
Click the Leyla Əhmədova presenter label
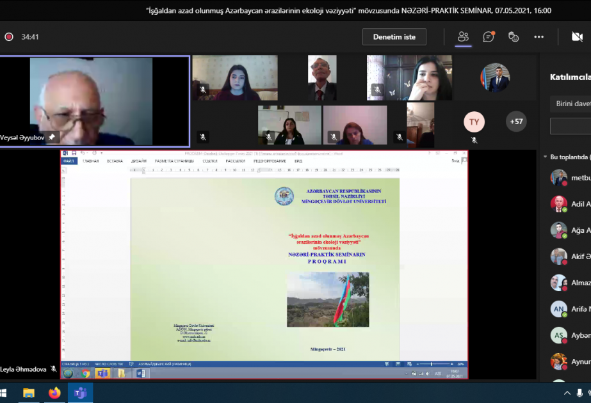(23, 369)
